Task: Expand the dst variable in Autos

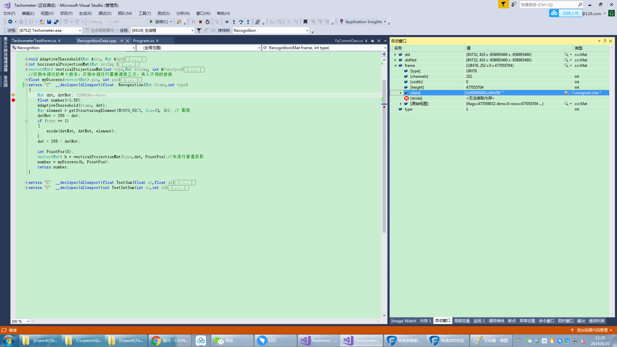Action: coord(395,55)
